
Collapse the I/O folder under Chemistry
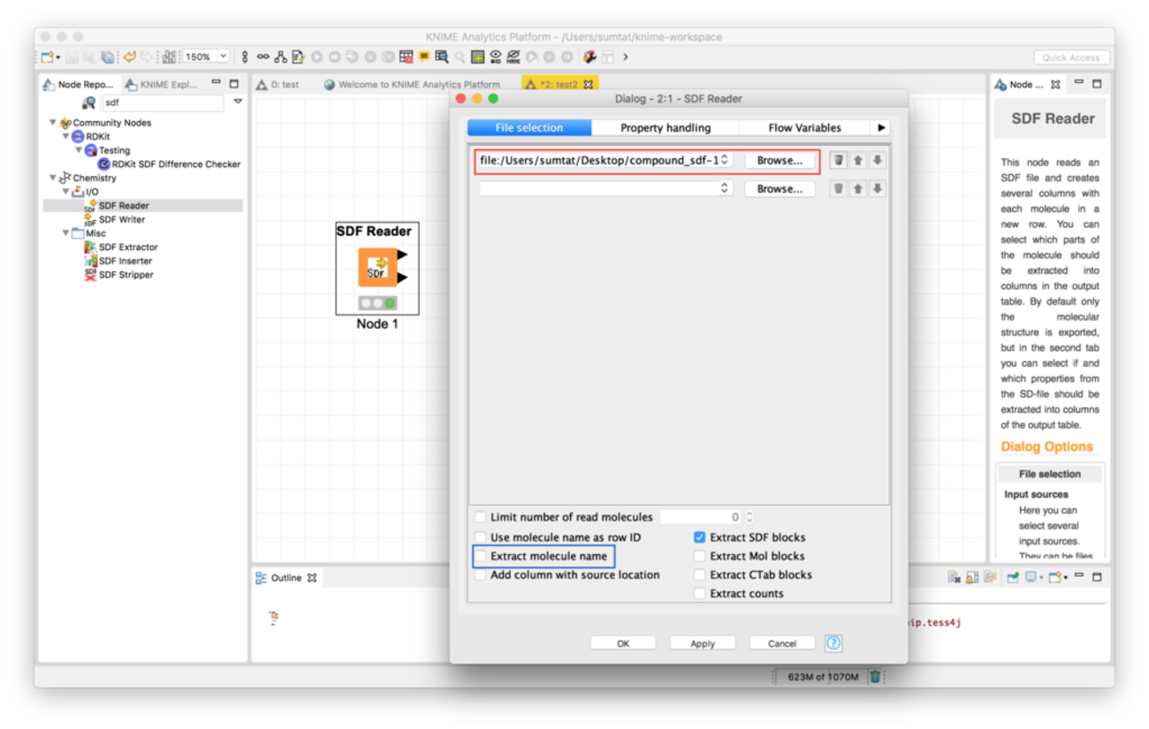65,192
